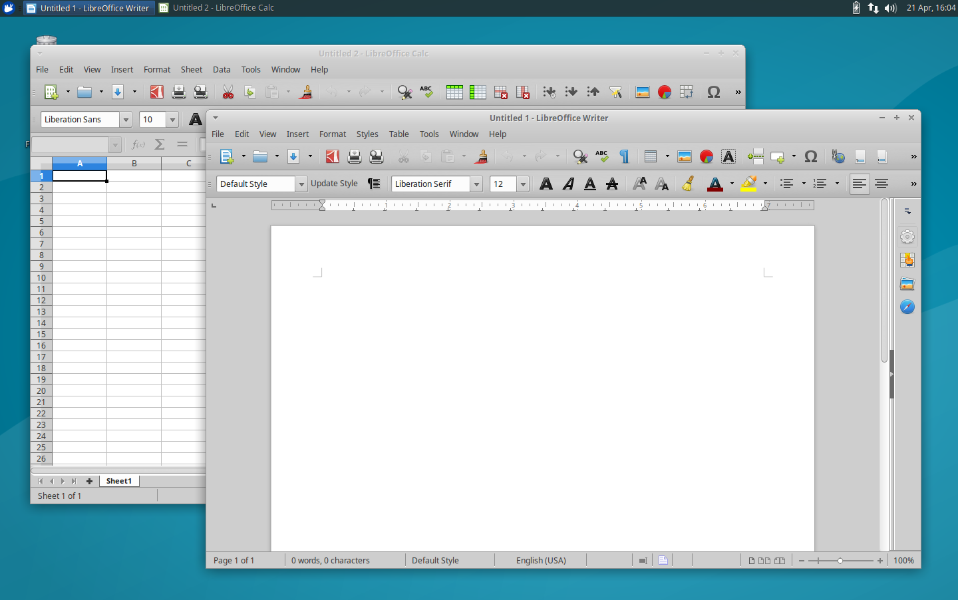Click the Sum sigma icon in Calc
This screenshot has height=600, width=958.
pyautogui.click(x=160, y=144)
